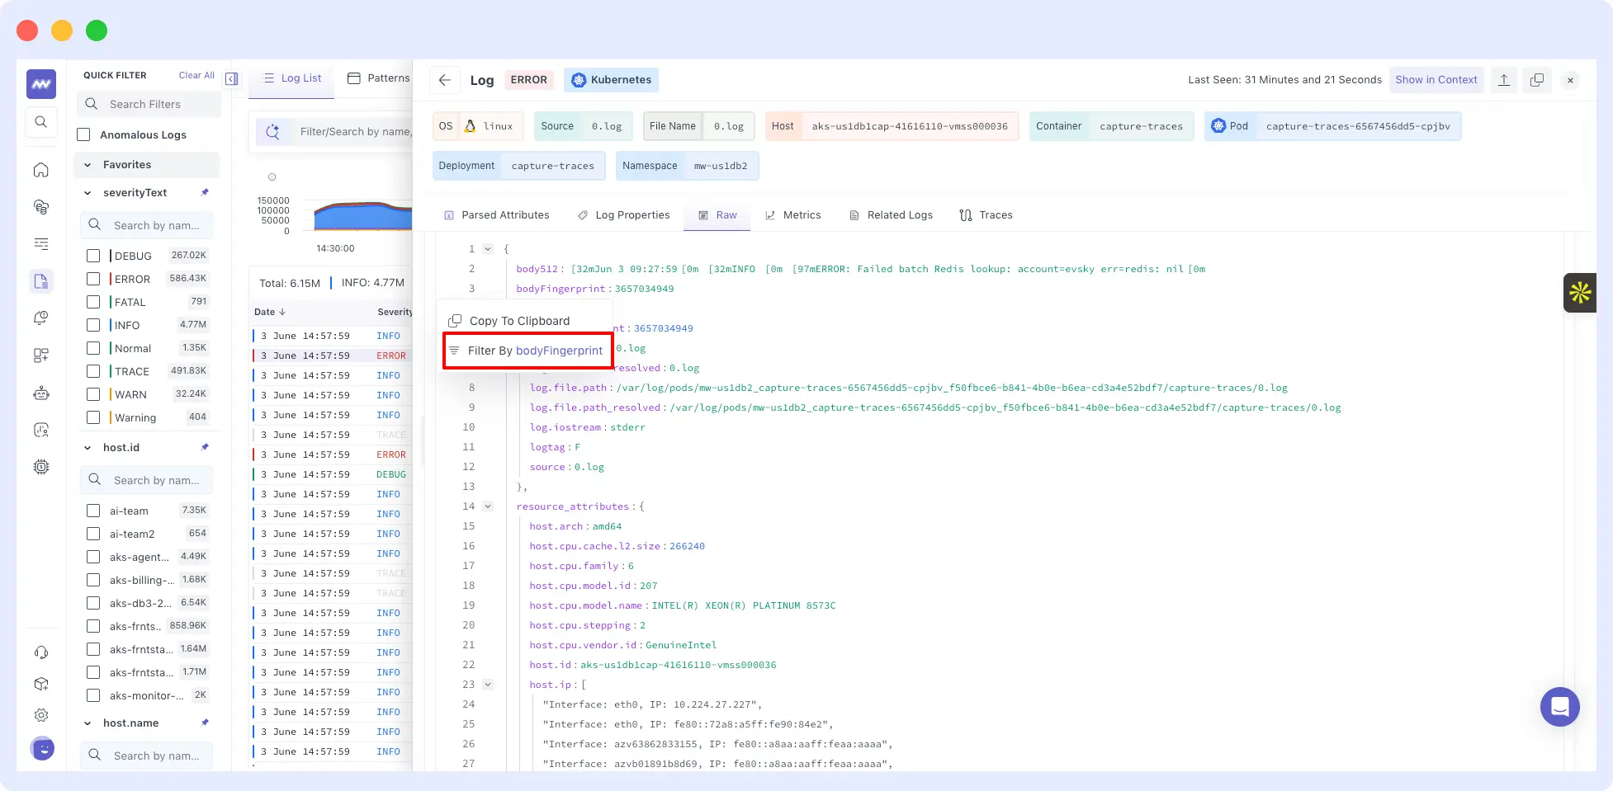Open the Traces tab
Screen dimensions: 1613x791
pos(986,215)
